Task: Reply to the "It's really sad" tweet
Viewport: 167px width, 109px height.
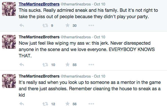Action: [22, 104]
